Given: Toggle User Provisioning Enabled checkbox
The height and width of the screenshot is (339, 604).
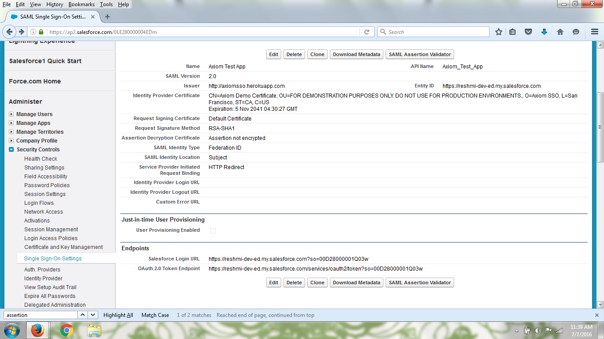Looking at the screenshot, I should (x=213, y=230).
